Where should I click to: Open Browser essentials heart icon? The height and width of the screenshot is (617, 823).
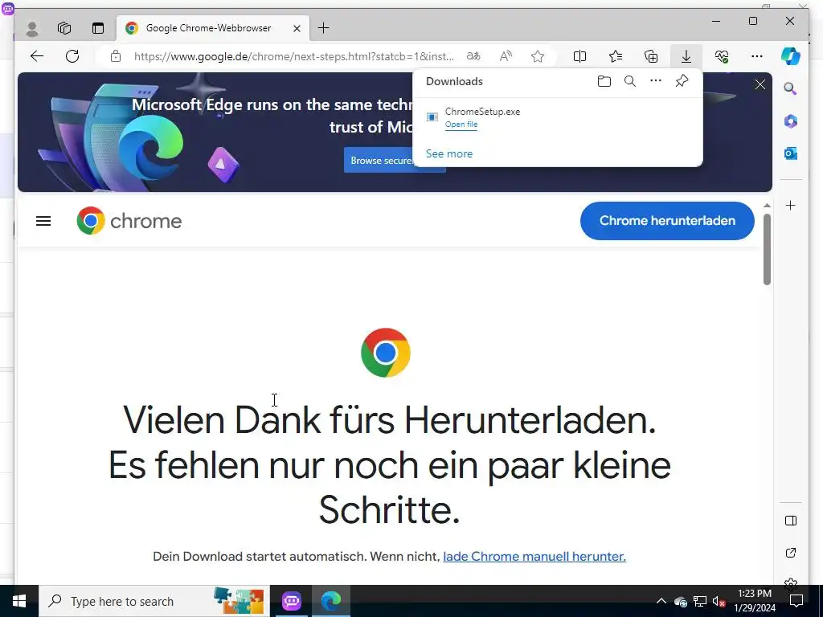722,56
